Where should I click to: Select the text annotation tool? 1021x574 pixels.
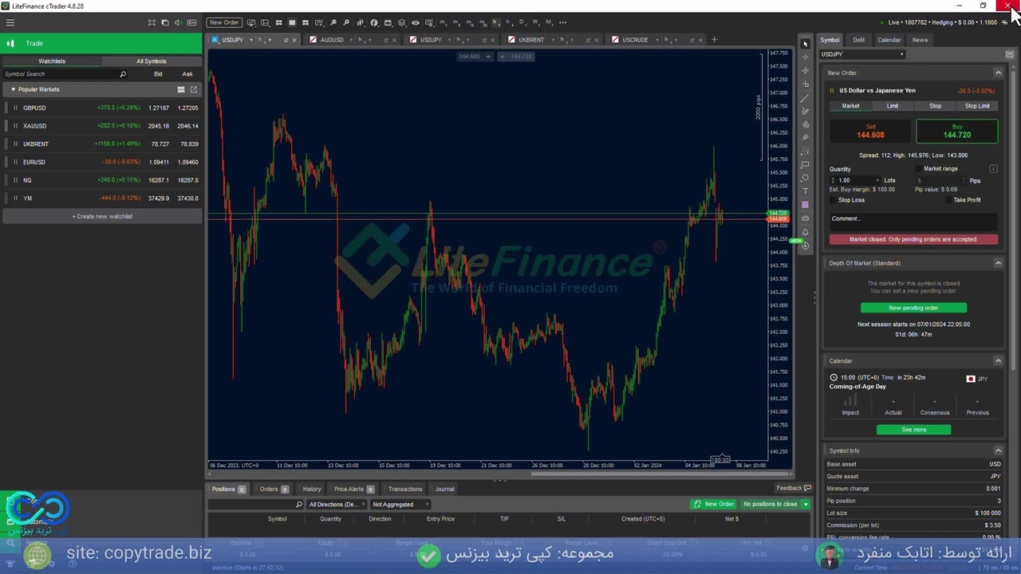tap(805, 191)
